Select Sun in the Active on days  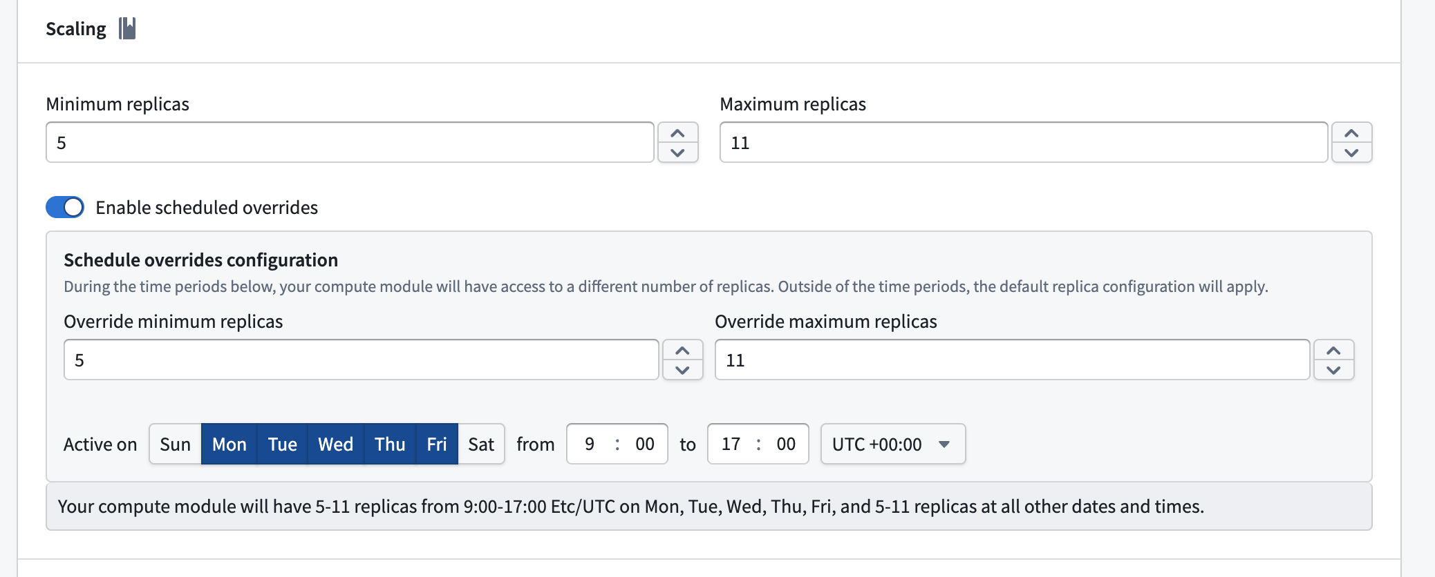(175, 444)
